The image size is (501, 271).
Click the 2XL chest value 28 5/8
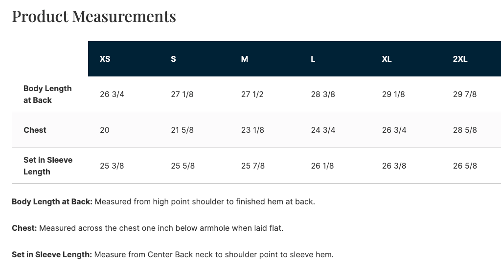[465, 130]
